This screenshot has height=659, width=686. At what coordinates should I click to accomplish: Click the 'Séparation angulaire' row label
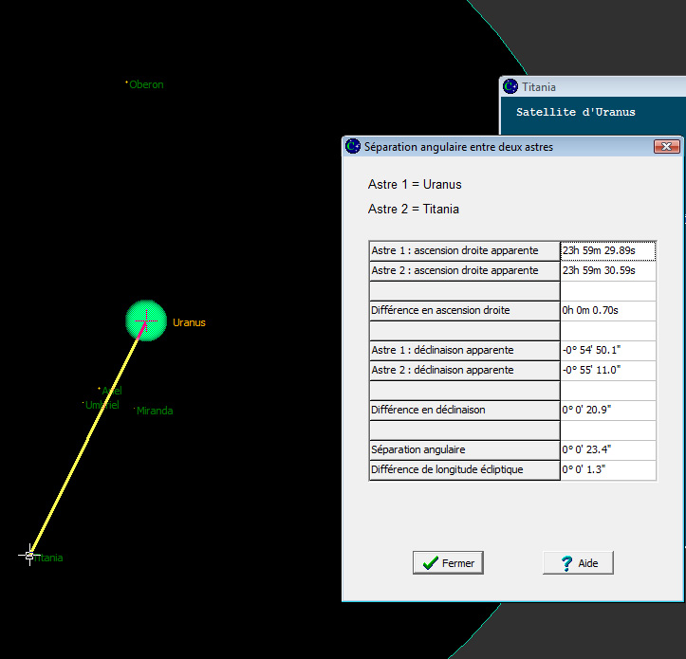(465, 449)
